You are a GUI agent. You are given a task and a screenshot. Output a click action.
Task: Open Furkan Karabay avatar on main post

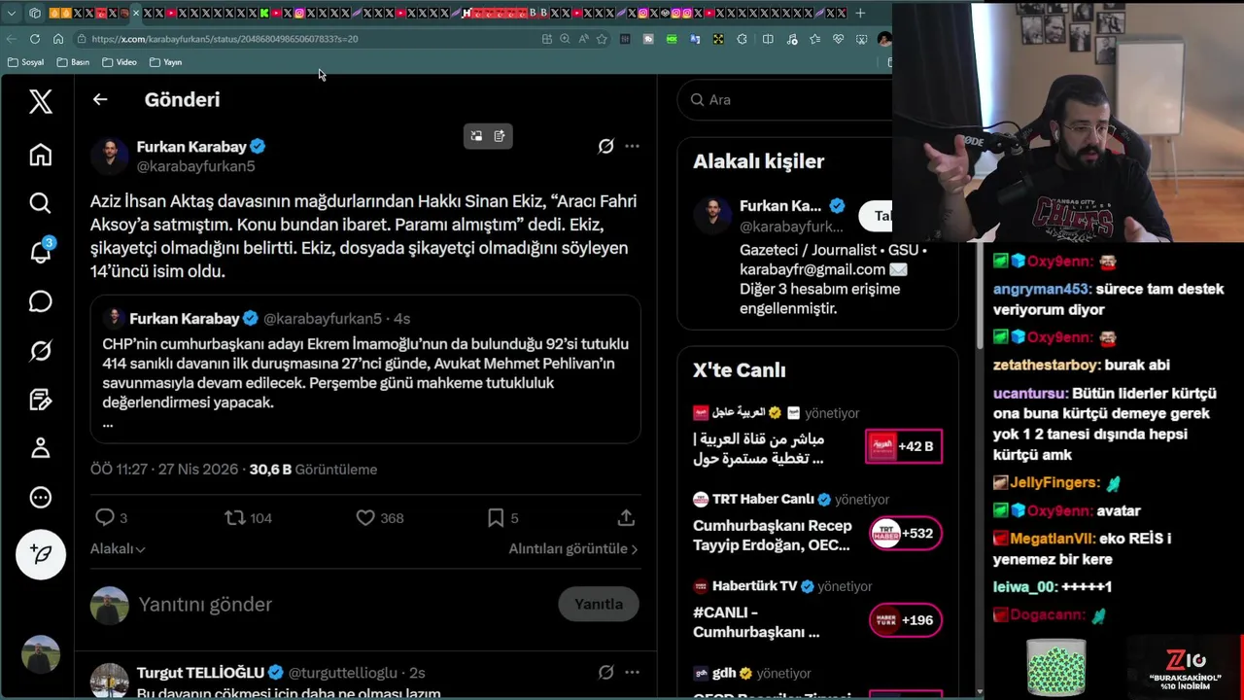(110, 156)
